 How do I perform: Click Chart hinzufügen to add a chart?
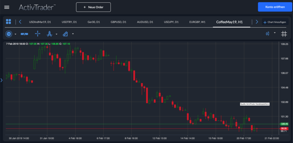pyautogui.click(x=275, y=22)
